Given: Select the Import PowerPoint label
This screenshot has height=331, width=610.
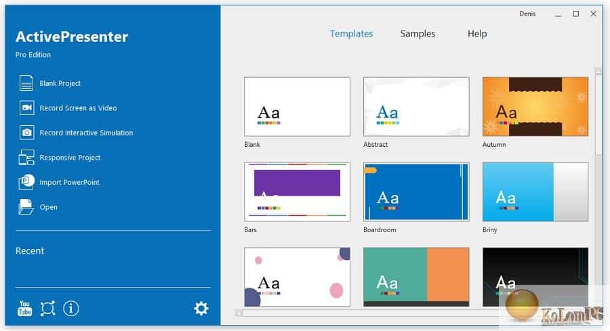Looking at the screenshot, I should pyautogui.click(x=70, y=182).
